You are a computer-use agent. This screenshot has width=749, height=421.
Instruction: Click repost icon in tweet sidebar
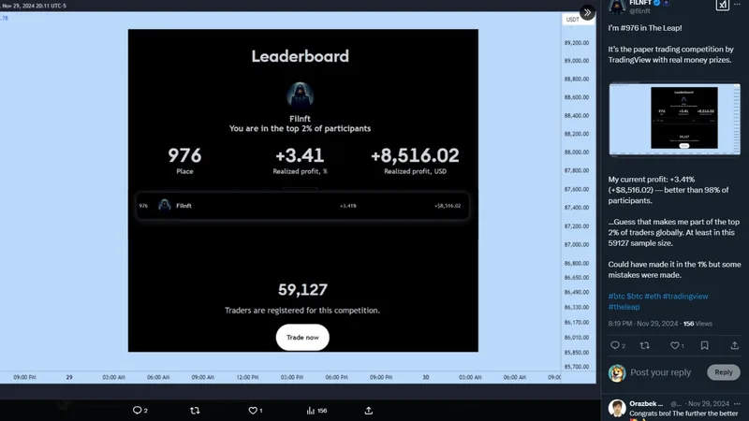click(645, 345)
